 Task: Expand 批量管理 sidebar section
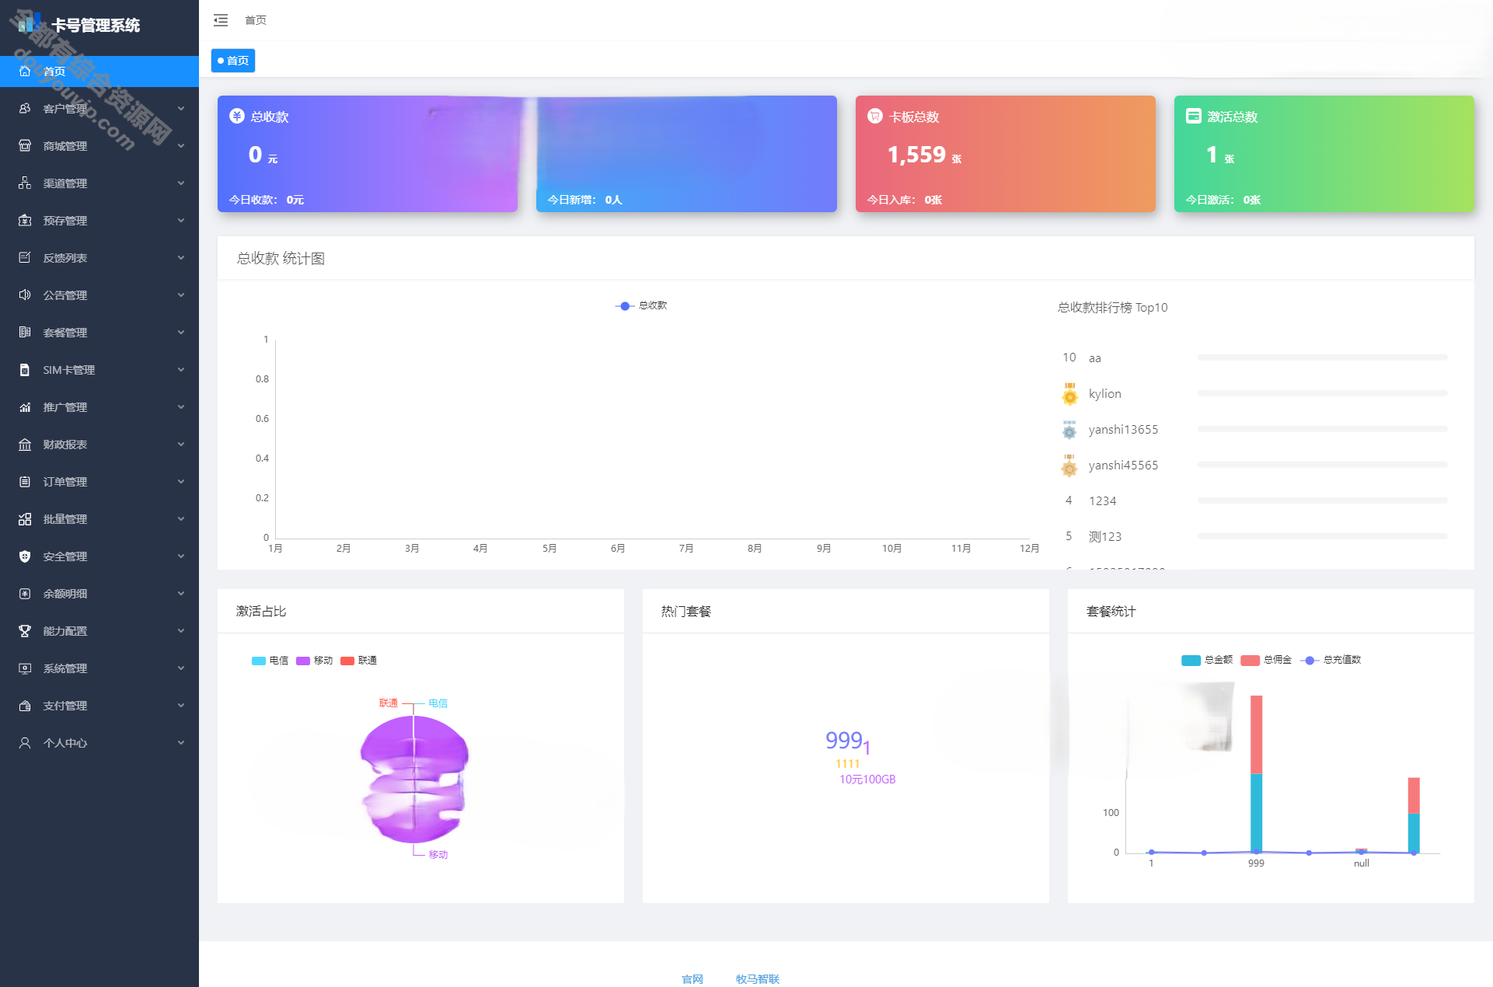point(99,519)
